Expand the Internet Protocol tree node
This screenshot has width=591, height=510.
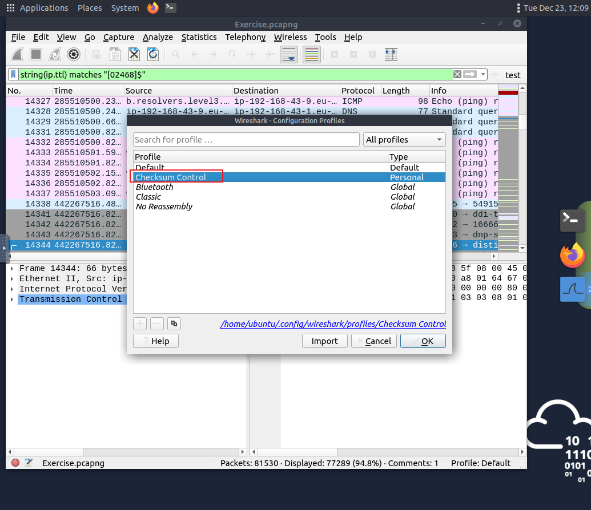coord(12,289)
